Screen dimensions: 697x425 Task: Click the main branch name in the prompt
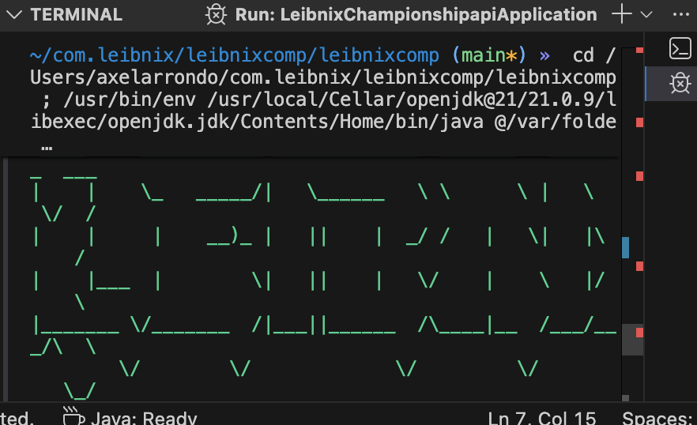pyautogui.click(x=483, y=55)
